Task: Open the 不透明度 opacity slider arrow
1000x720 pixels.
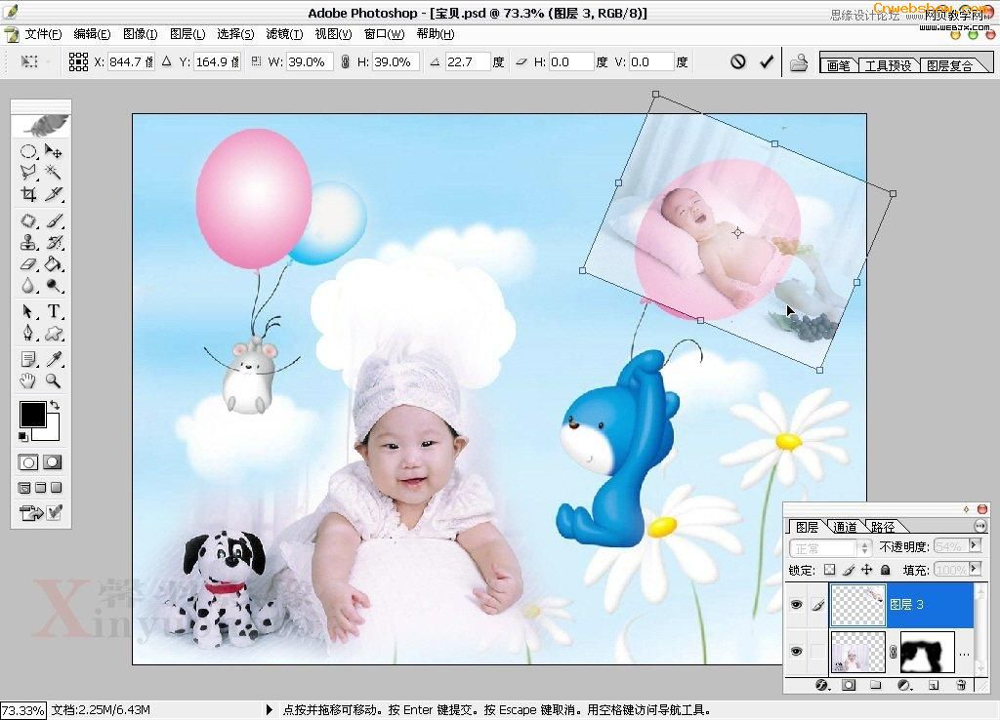Action: click(x=975, y=544)
